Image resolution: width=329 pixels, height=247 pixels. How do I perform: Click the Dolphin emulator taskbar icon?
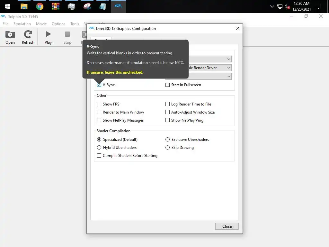coord(118,6)
